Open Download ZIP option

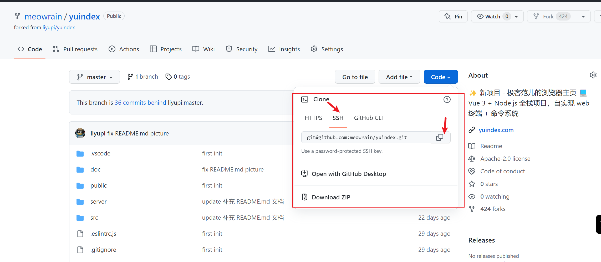[331, 197]
